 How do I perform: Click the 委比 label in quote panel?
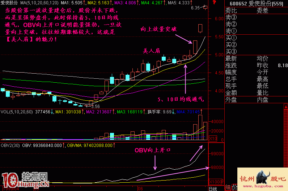[231, 10]
